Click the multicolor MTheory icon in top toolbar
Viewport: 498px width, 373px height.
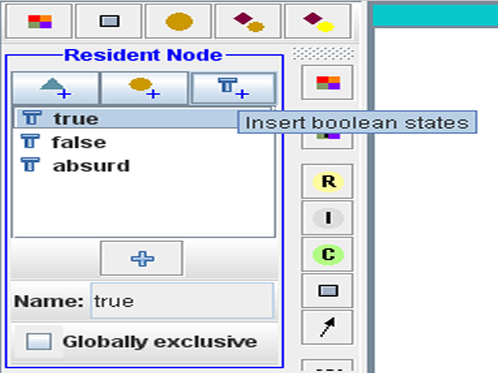tap(39, 21)
